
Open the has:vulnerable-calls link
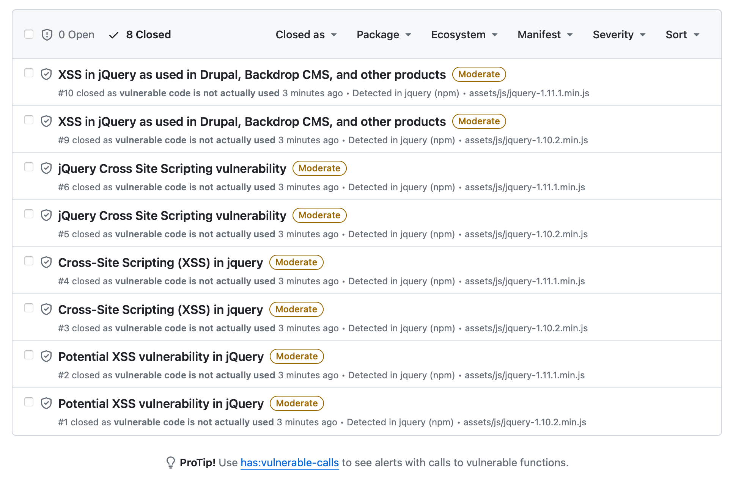pyautogui.click(x=289, y=462)
